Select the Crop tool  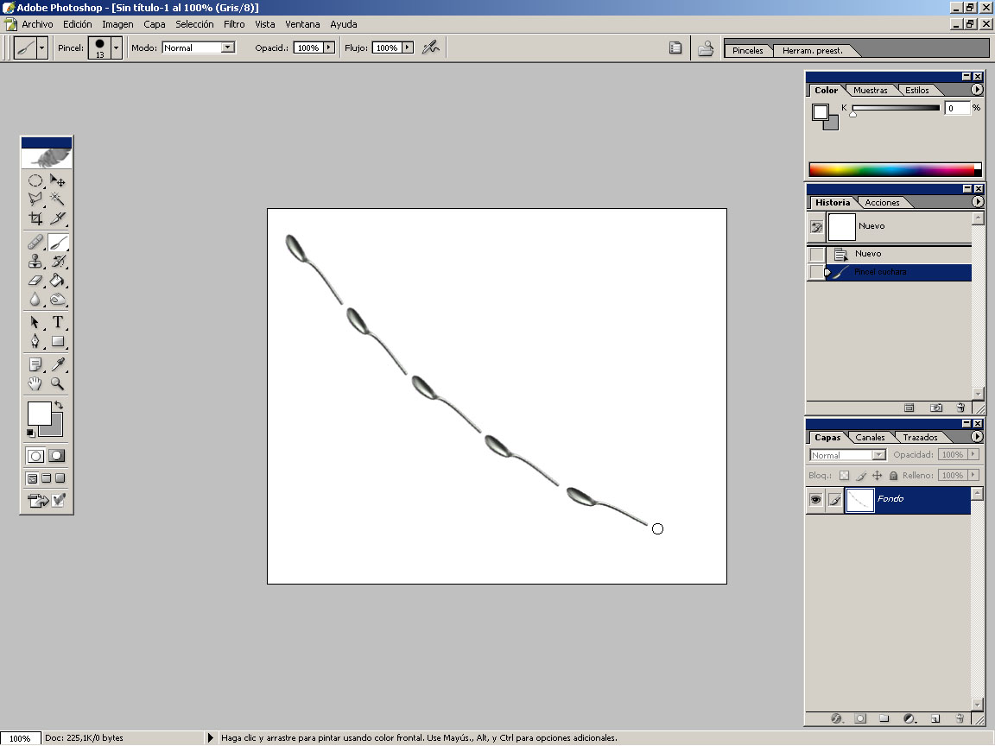[35, 218]
